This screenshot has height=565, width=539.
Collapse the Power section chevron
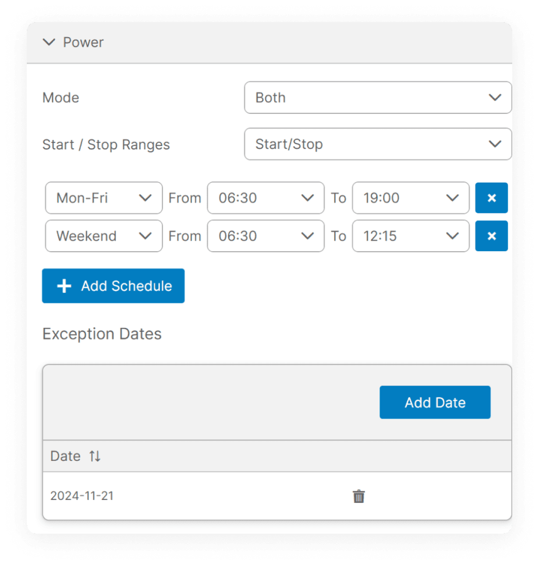[49, 42]
